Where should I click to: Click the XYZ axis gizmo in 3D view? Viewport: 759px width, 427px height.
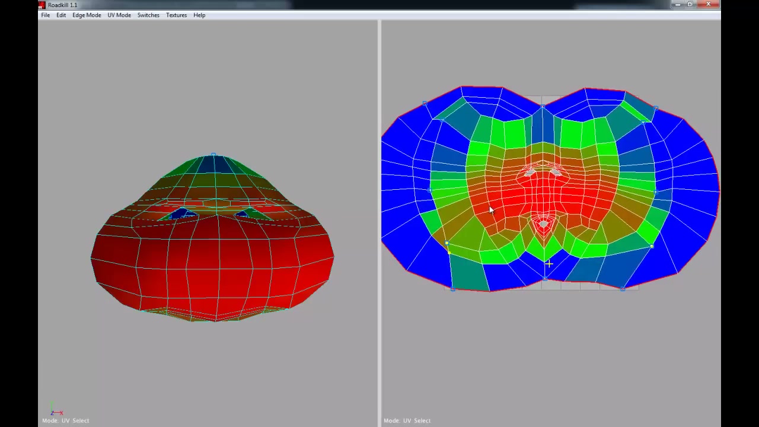coord(56,412)
